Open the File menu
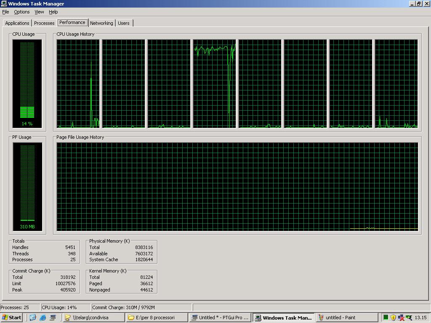 pos(5,12)
